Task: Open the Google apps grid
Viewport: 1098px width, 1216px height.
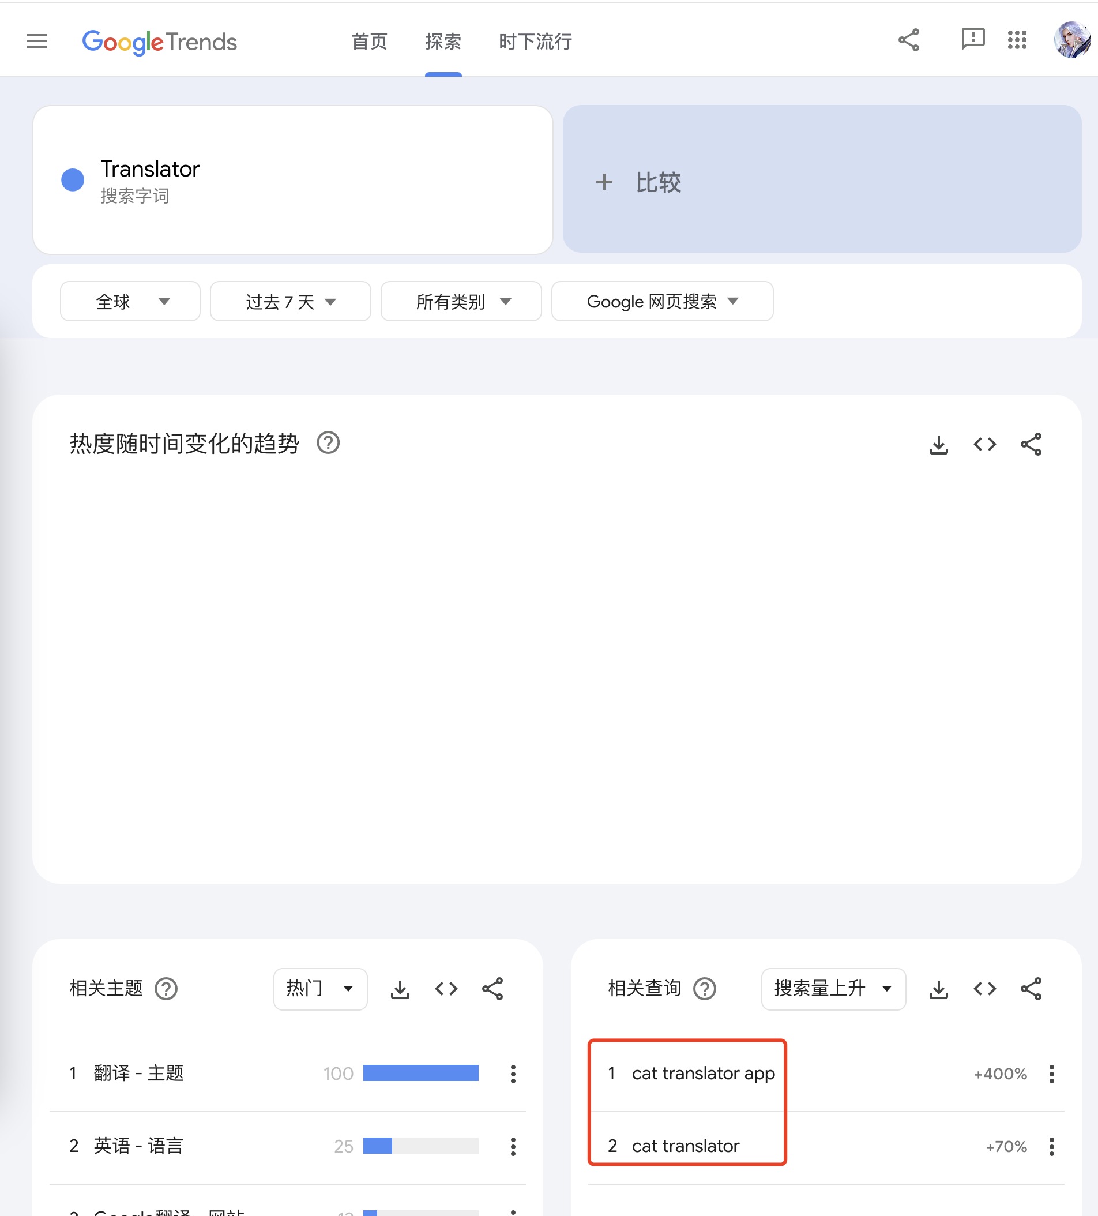Action: tap(1017, 40)
